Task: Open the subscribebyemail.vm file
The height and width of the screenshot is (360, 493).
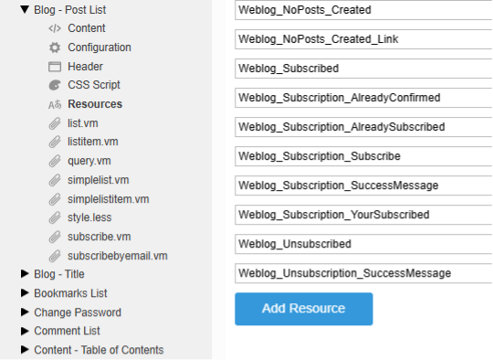Action: [118, 256]
